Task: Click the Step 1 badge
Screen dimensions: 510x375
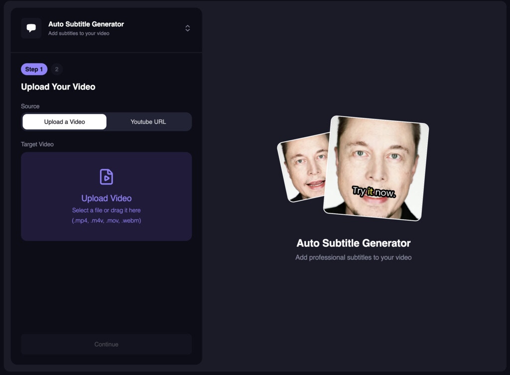Action: coord(34,69)
